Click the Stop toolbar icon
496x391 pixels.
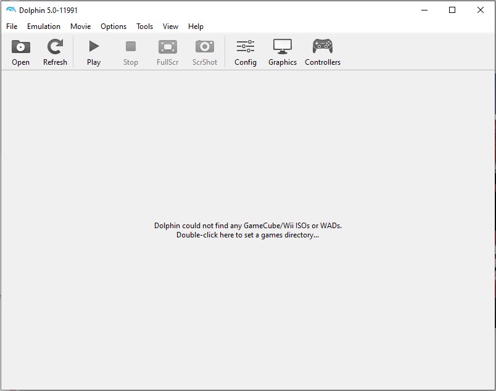(131, 46)
